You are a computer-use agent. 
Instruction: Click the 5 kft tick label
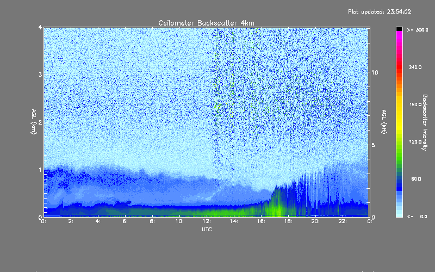373,145
